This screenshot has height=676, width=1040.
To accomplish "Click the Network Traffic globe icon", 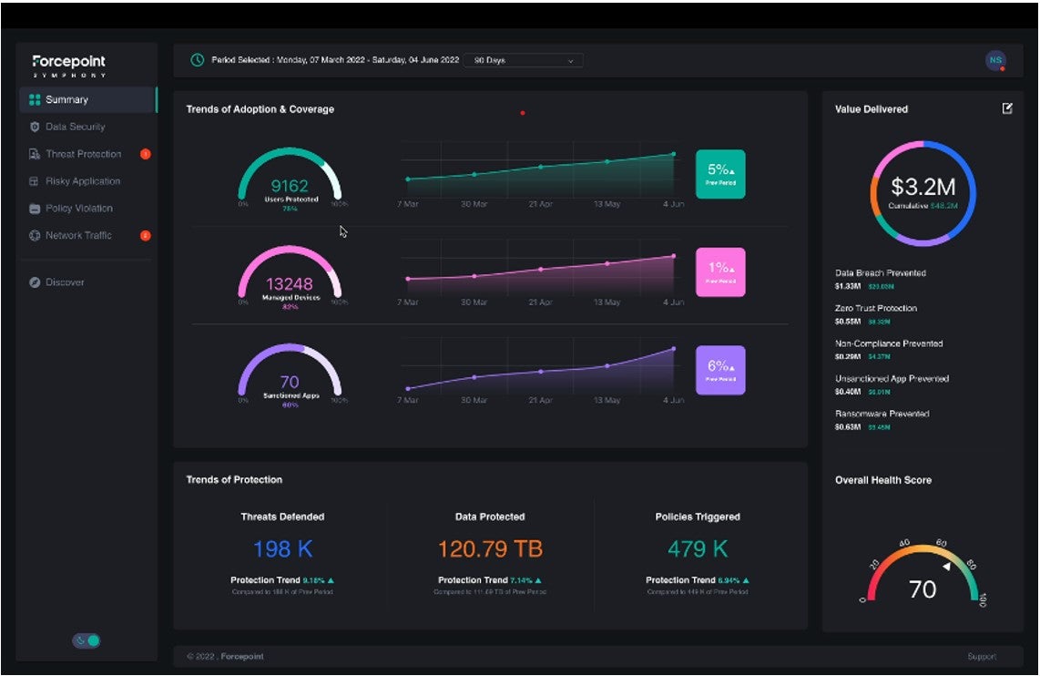I will point(35,235).
